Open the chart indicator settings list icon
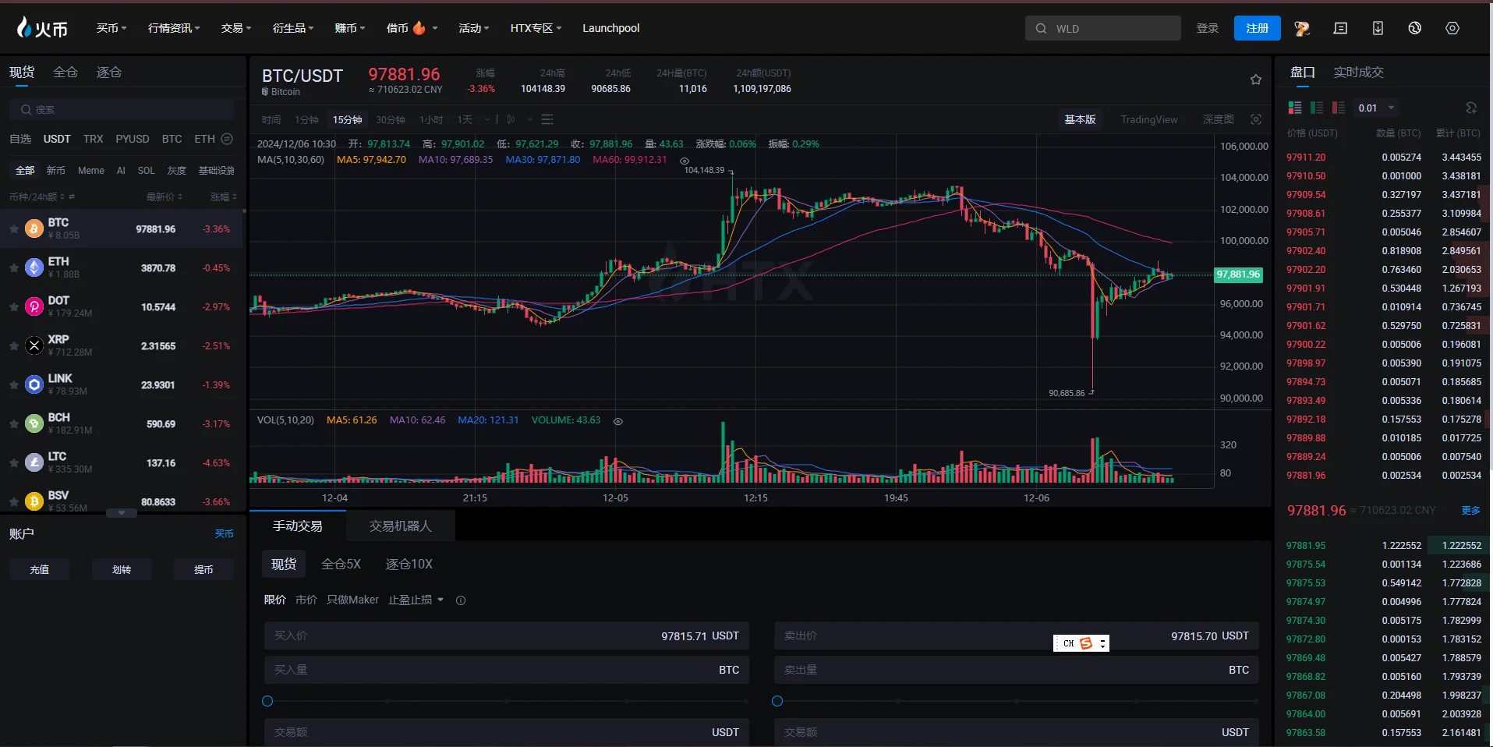The image size is (1493, 747). tap(547, 119)
